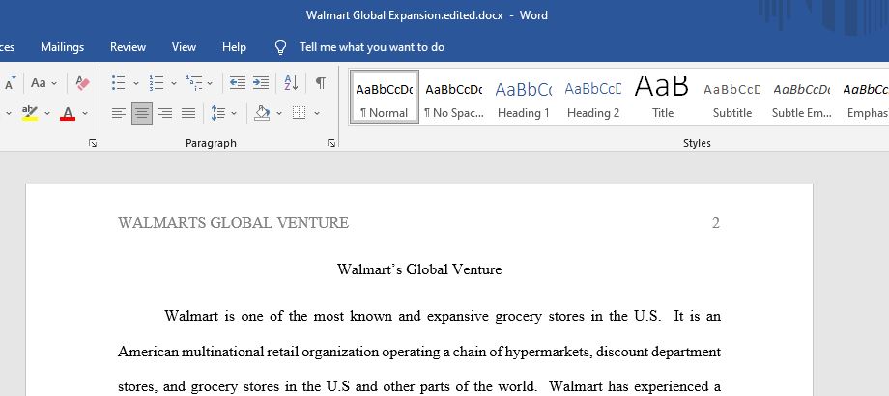Click the Borders icon
Viewport: 889px width, 396px height.
299,113
